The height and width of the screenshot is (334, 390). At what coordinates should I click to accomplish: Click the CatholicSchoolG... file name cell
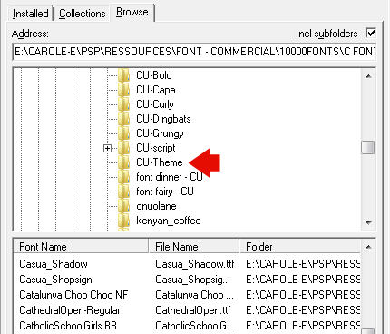195,326
